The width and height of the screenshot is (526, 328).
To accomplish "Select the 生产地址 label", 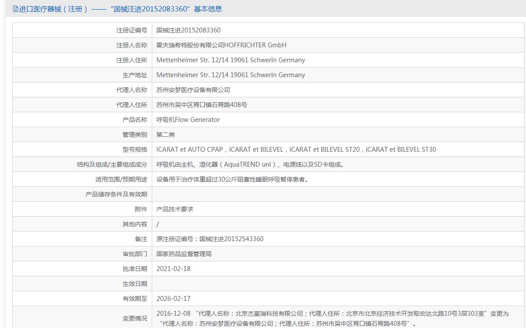I will (x=135, y=75).
